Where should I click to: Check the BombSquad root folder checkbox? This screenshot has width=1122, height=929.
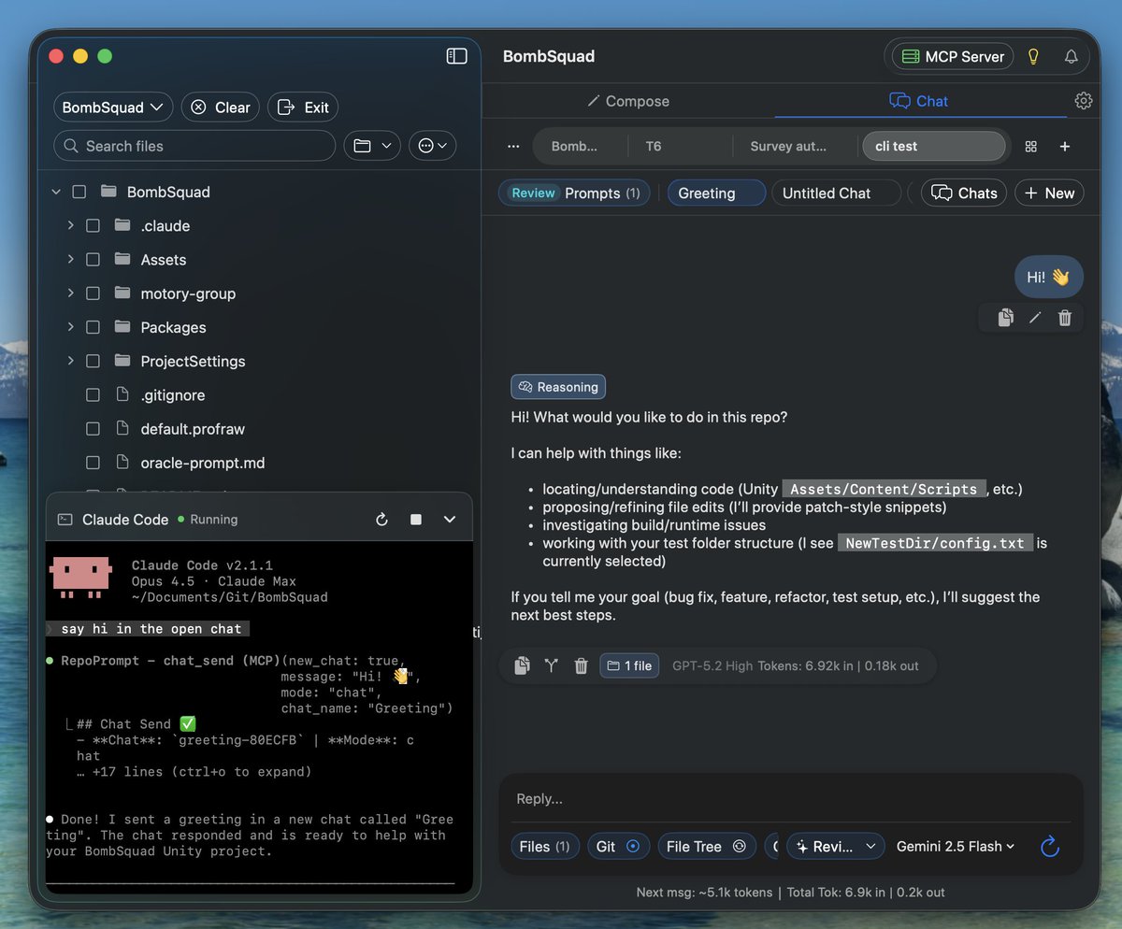click(79, 192)
